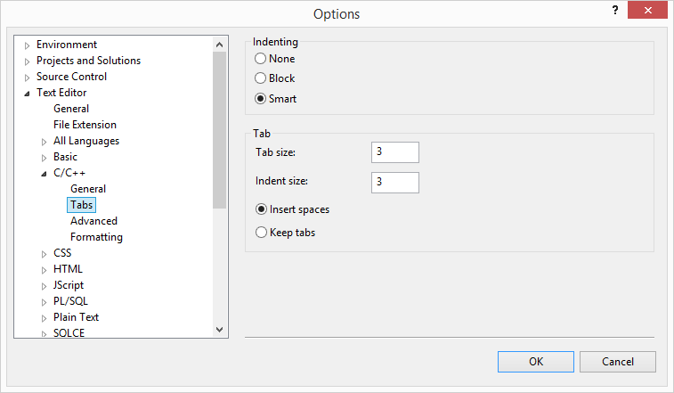The height and width of the screenshot is (393, 674).
Task: Click the options tree scrollbar thumb
Action: coord(219,130)
